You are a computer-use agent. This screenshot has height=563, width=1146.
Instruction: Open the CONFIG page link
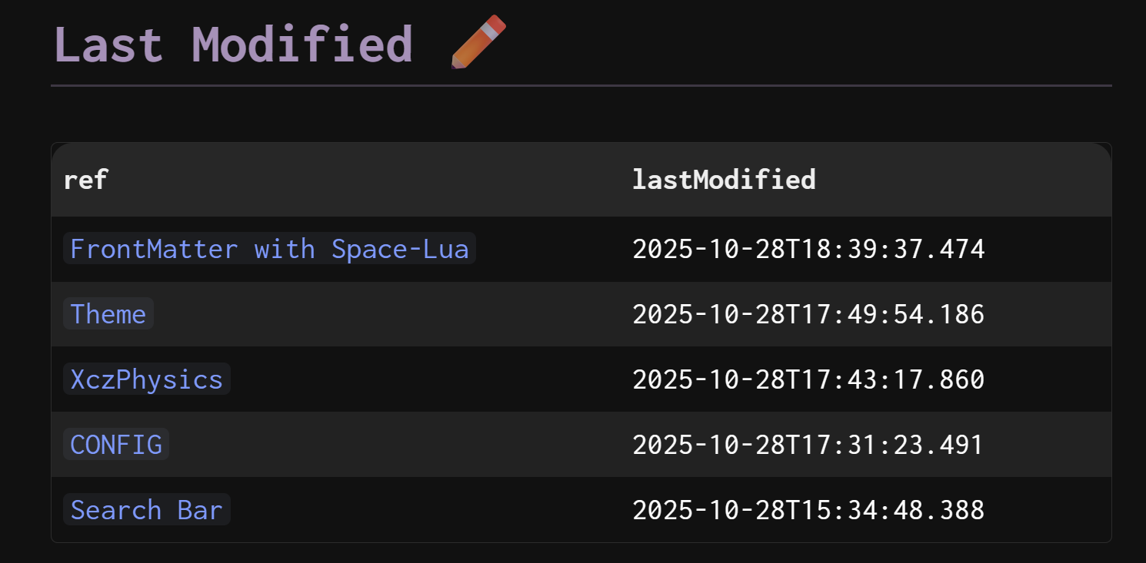click(116, 445)
